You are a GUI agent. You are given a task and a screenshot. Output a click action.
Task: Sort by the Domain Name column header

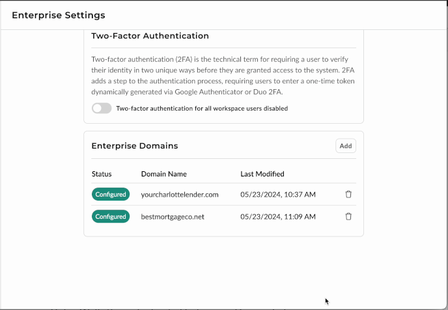(163, 174)
